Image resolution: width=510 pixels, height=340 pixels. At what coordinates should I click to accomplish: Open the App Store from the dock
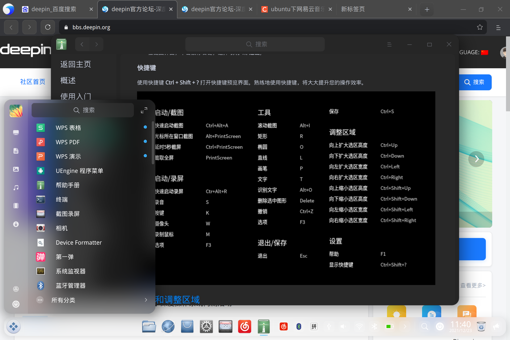(187, 326)
